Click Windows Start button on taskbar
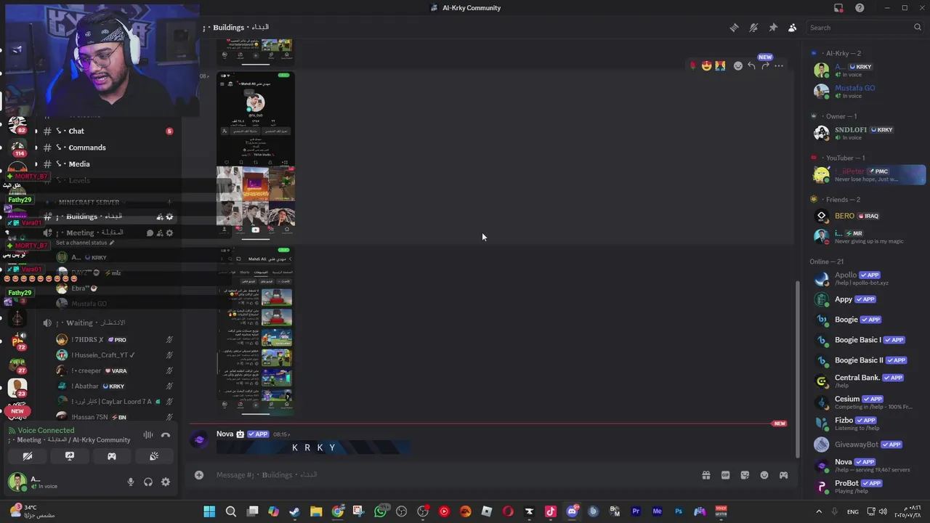The height and width of the screenshot is (523, 930). (x=209, y=511)
